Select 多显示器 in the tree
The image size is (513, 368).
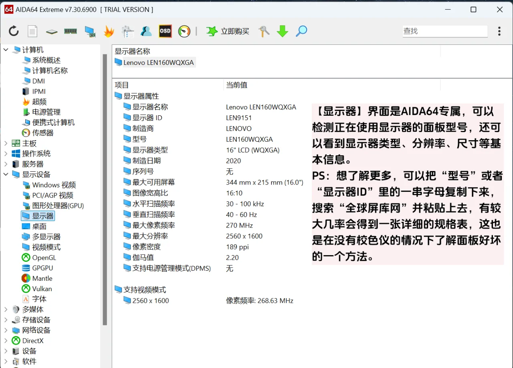point(41,237)
